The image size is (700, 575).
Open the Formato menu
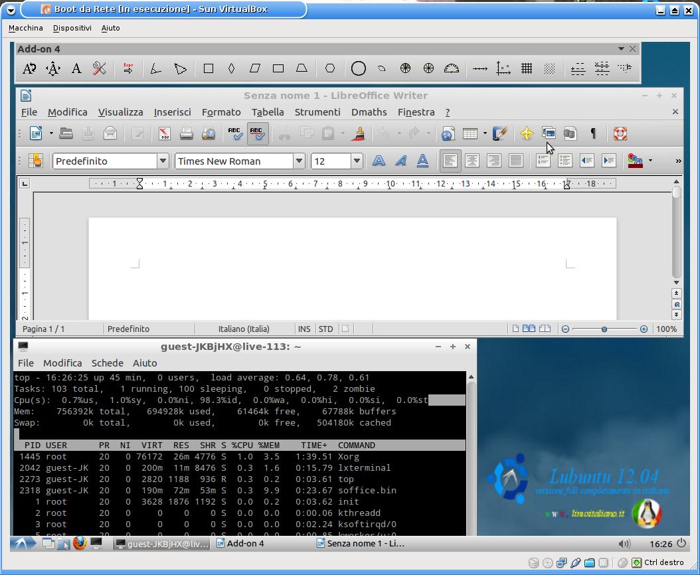(x=221, y=112)
